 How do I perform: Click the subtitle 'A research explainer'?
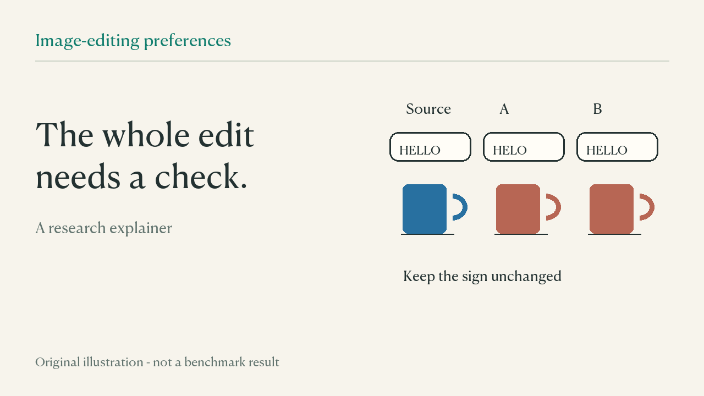pos(104,228)
